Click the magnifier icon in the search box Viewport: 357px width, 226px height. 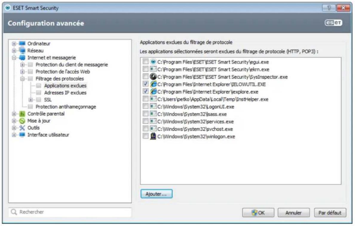[15, 211]
